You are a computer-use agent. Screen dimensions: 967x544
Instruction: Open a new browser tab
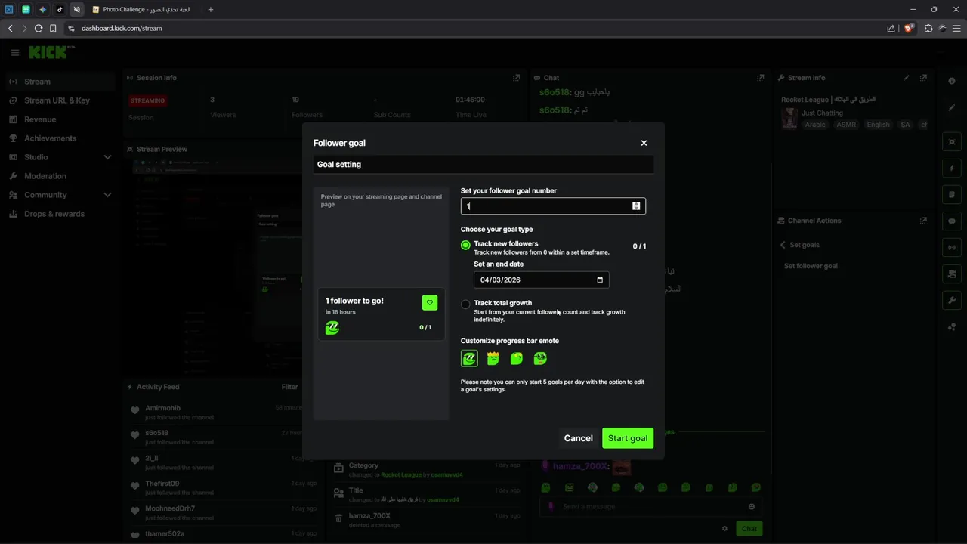tap(210, 9)
